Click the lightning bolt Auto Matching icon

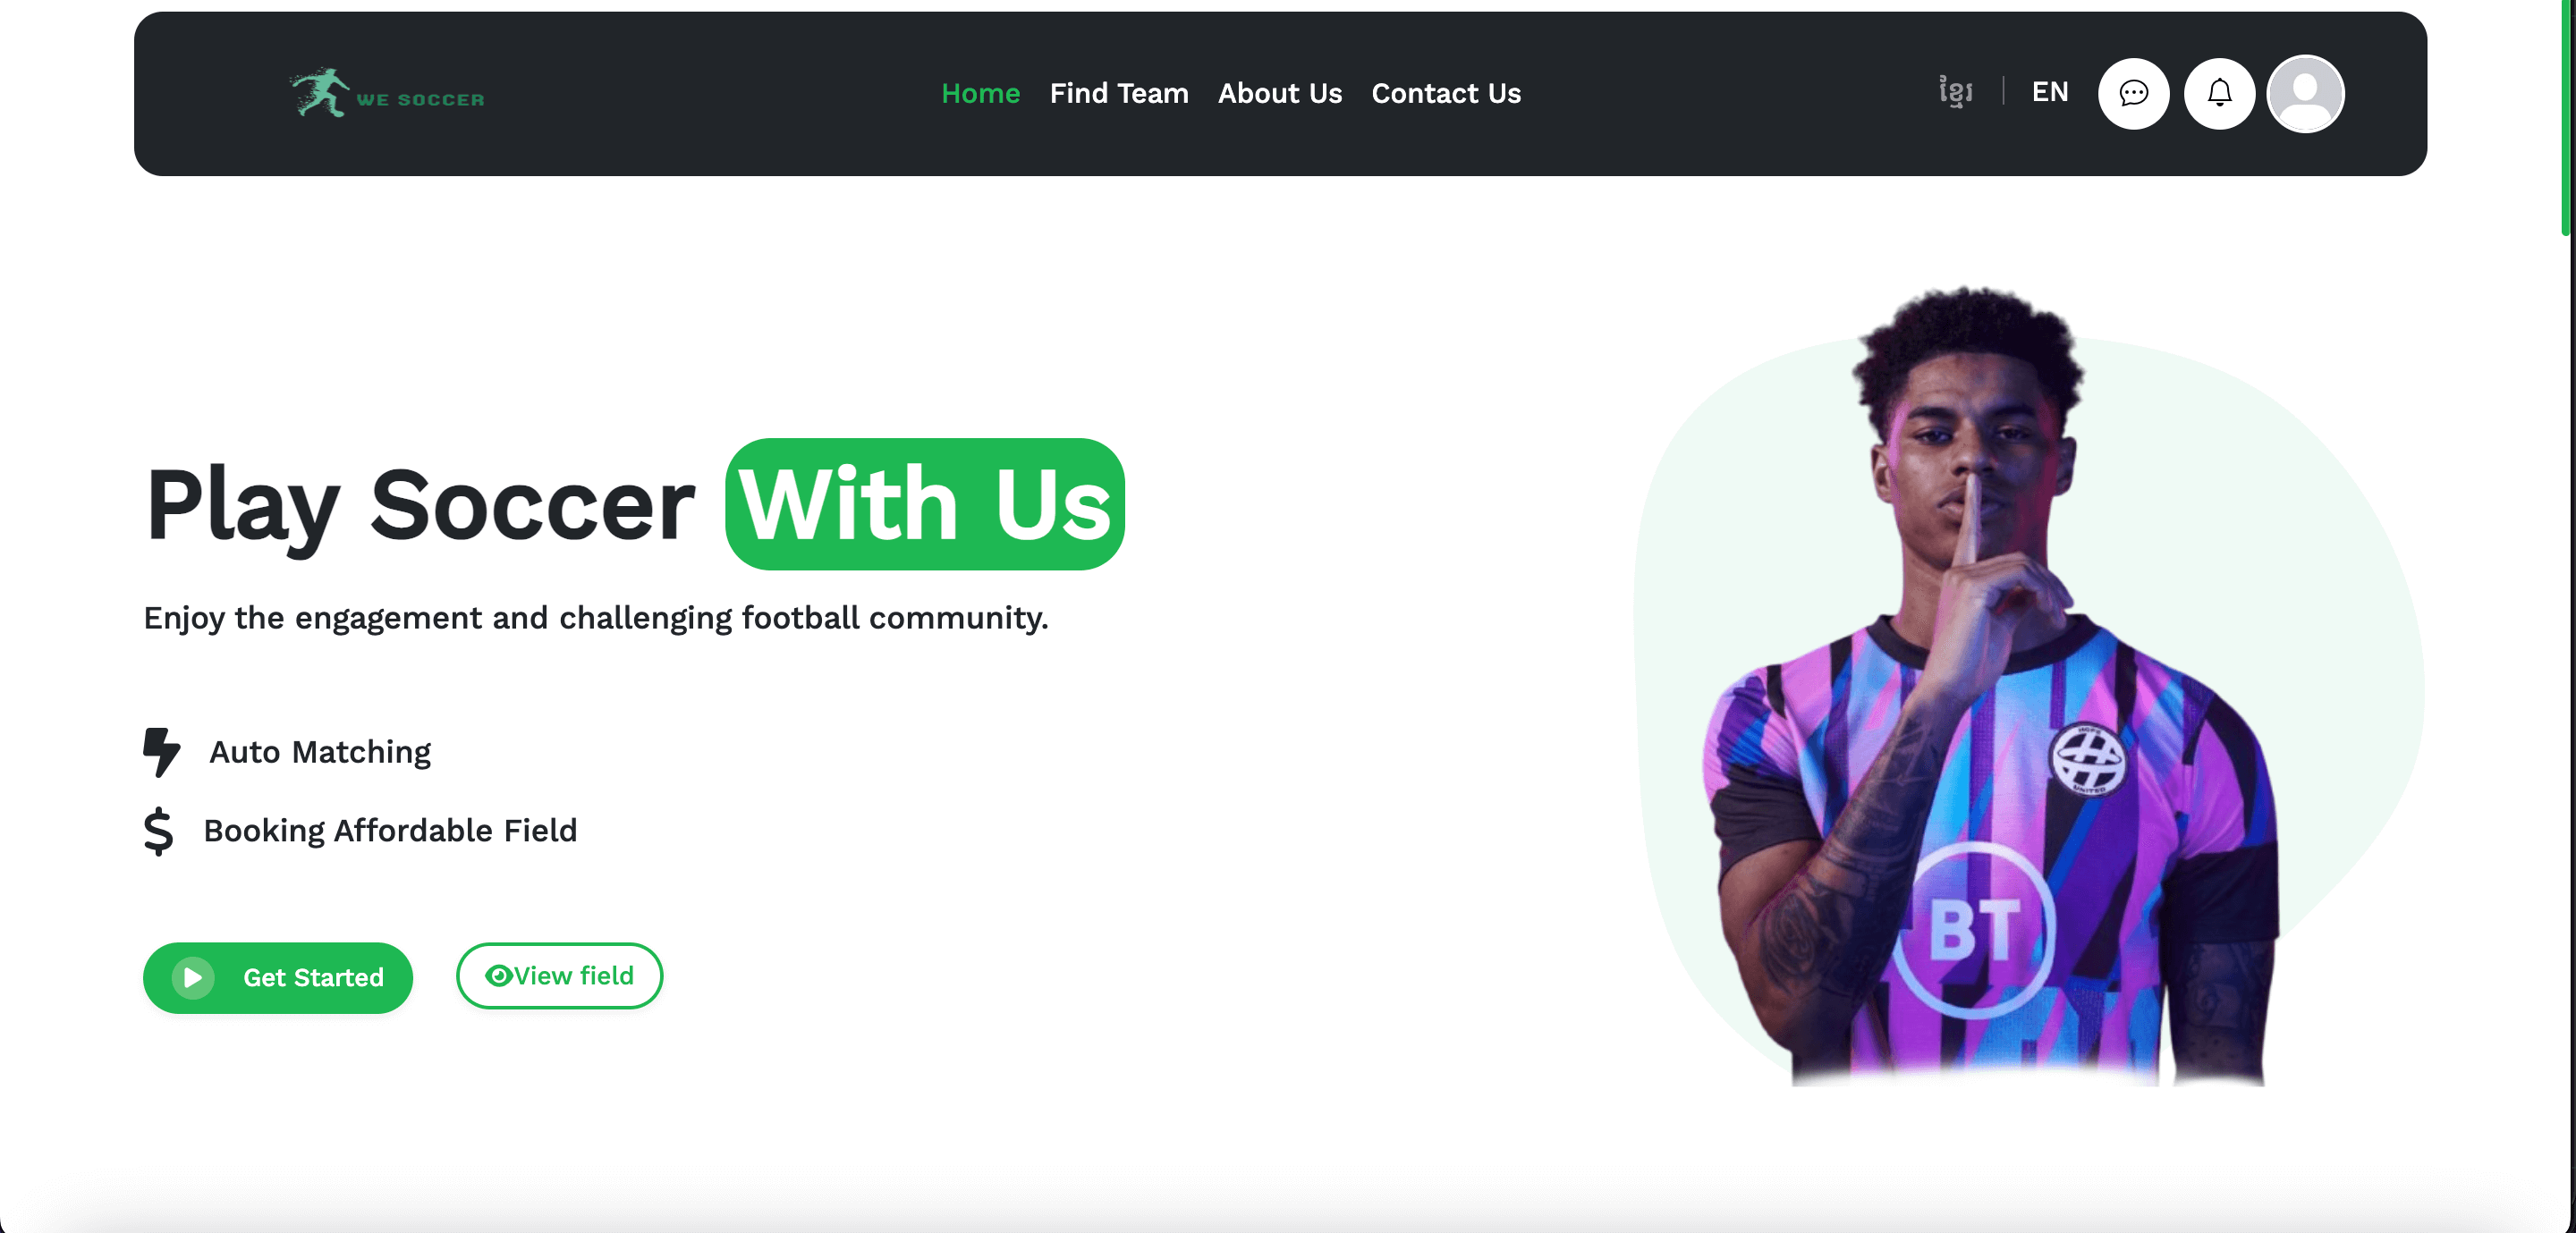161,752
